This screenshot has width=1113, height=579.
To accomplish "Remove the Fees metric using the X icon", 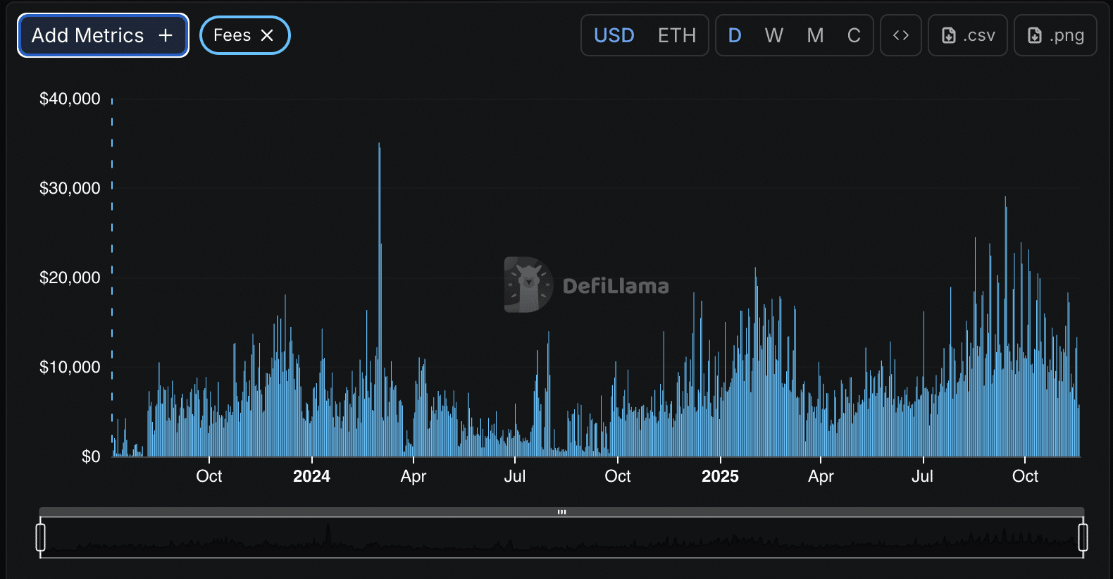I will pyautogui.click(x=267, y=35).
